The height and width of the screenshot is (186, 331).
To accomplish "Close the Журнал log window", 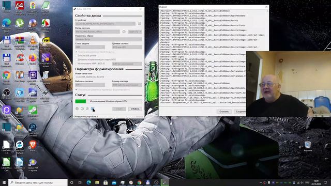I will tap(266, 7).
